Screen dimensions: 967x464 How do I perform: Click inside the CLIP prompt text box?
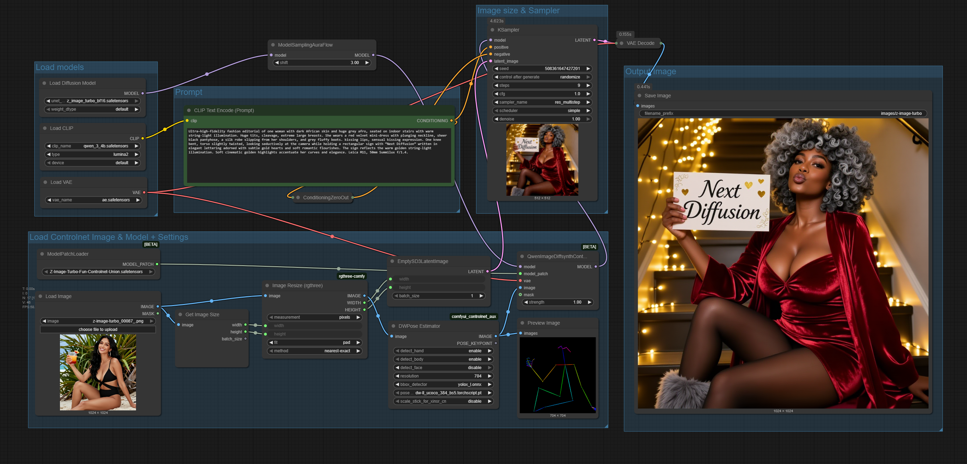pos(319,165)
